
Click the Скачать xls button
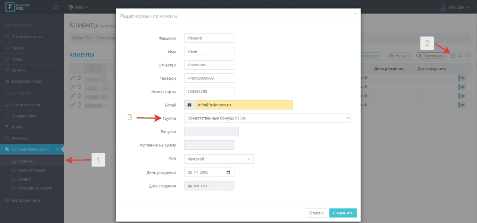click(x=430, y=55)
